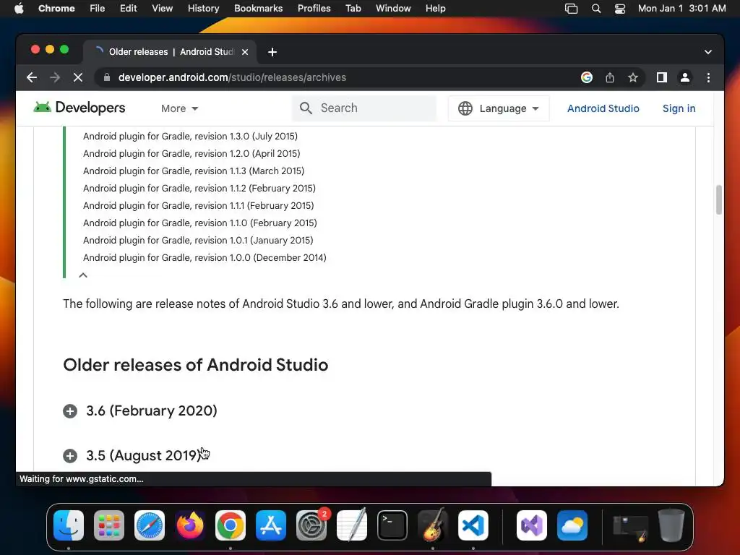Click the site Search input field

[364, 108]
